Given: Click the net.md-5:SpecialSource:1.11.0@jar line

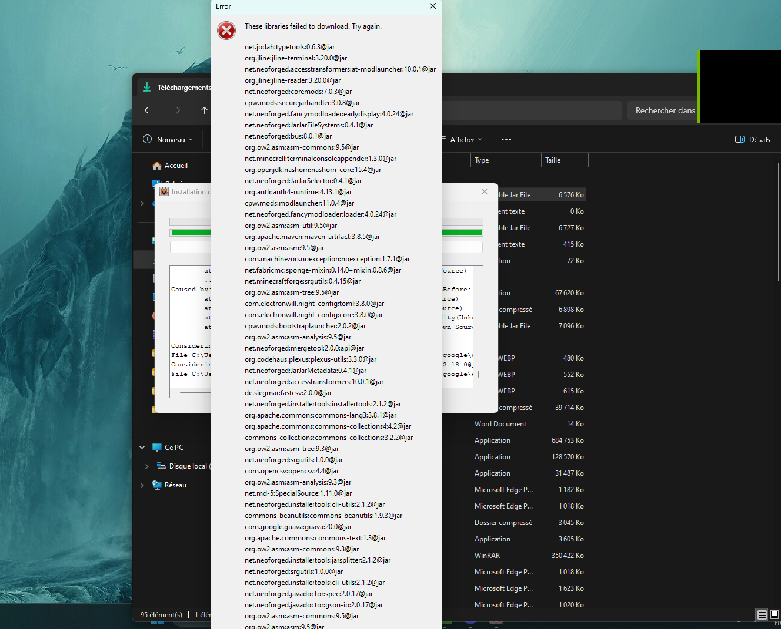Looking at the screenshot, I should (x=298, y=493).
